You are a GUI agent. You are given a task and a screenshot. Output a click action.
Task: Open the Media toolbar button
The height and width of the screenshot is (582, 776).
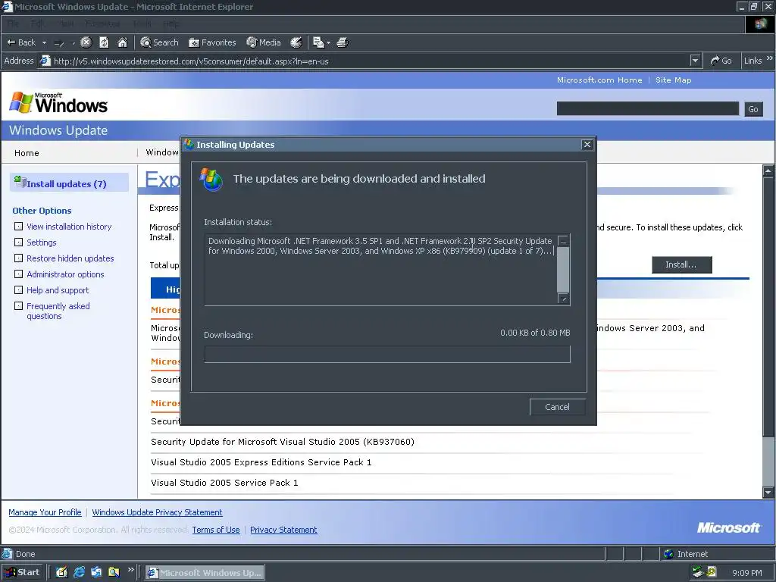click(x=264, y=42)
